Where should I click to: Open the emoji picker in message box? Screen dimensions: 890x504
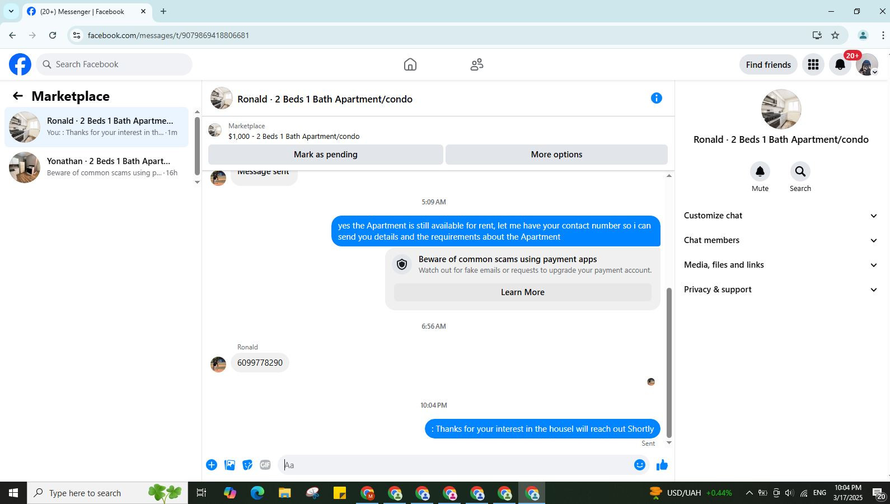tap(640, 465)
